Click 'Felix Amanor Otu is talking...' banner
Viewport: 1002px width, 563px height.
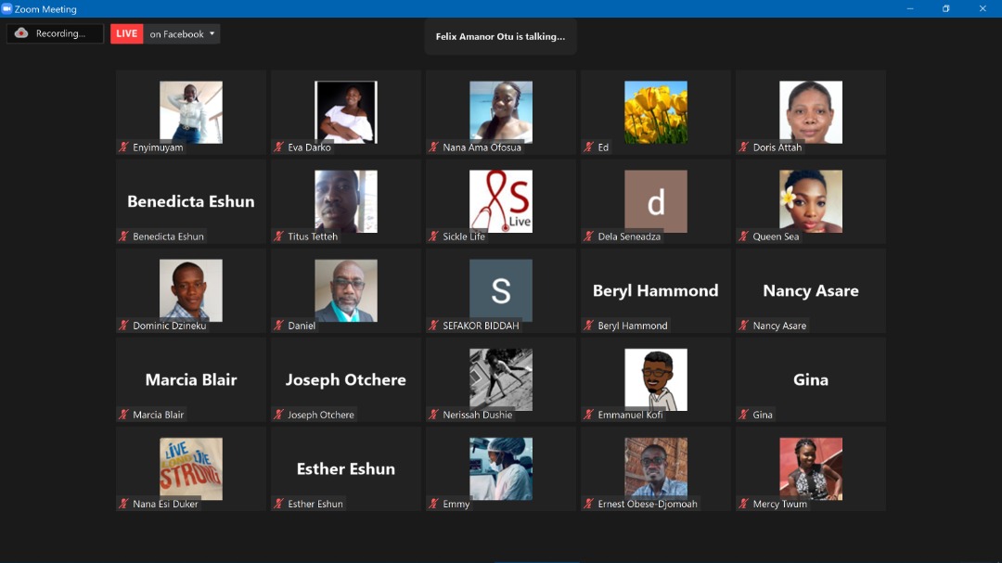(x=500, y=36)
